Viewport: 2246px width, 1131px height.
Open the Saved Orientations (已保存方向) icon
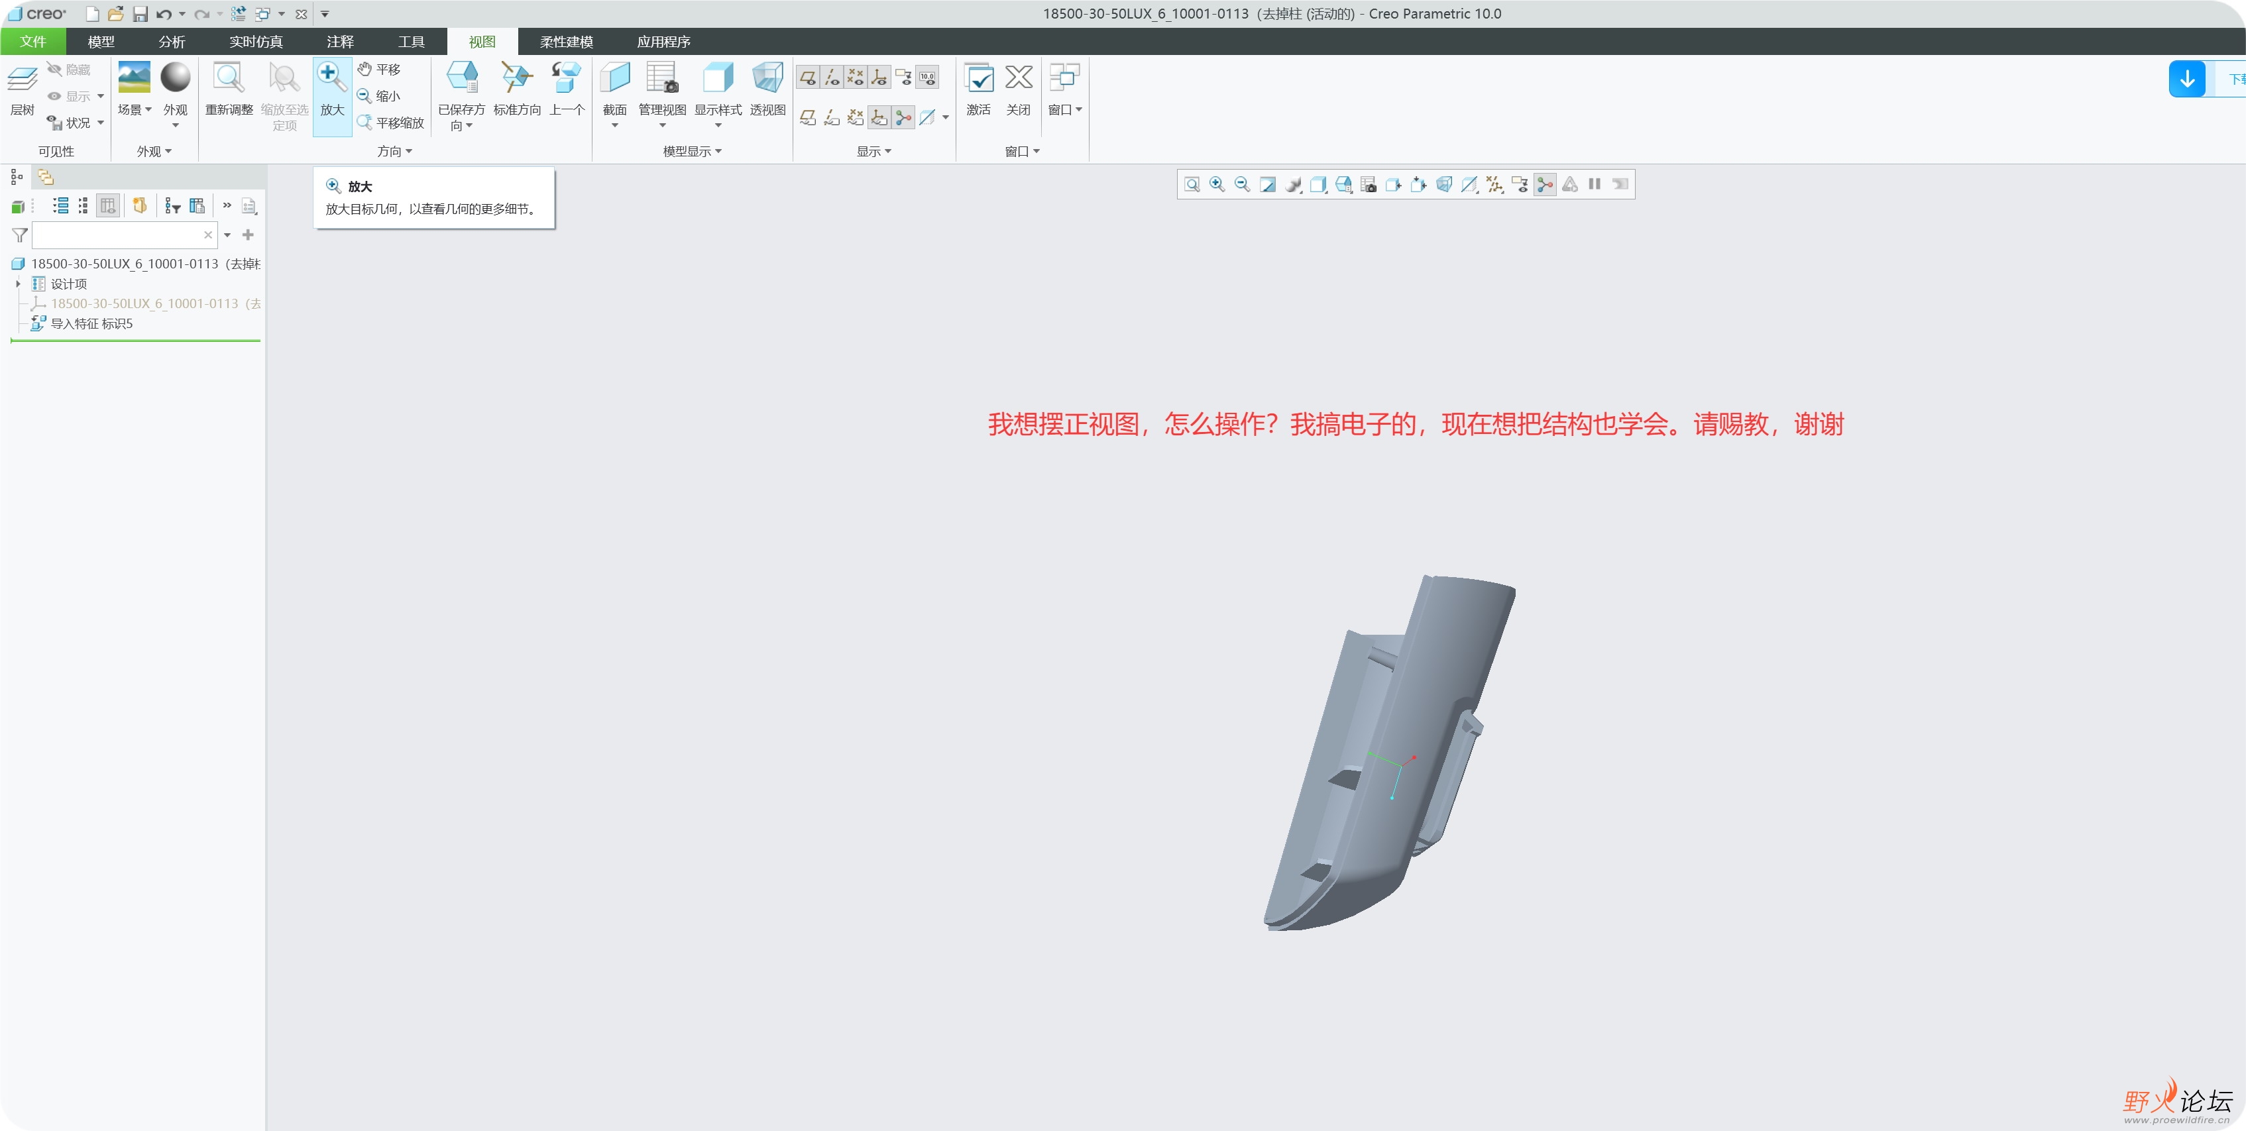pos(461,78)
